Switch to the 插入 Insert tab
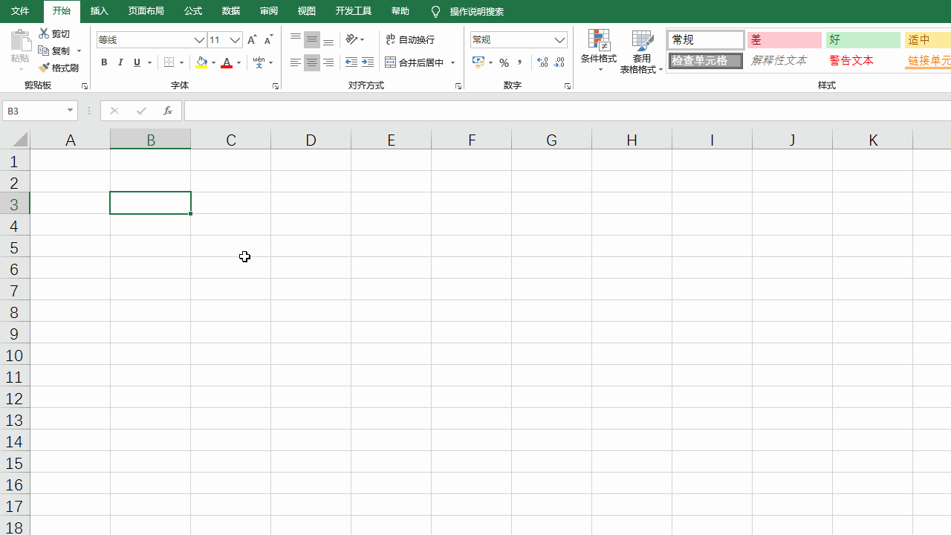This screenshot has height=535, width=951. (99, 11)
